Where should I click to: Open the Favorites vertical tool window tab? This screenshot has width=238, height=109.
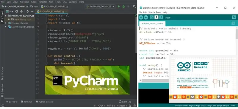pyautogui.click(x=2, y=91)
